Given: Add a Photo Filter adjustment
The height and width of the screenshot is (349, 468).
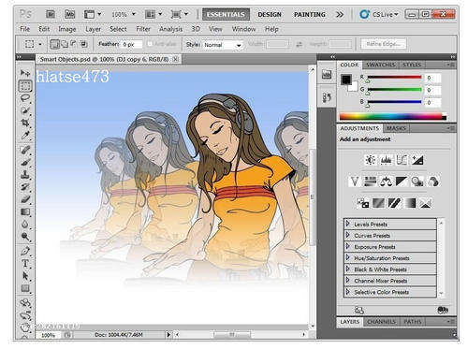Looking at the screenshot, I should click(417, 182).
